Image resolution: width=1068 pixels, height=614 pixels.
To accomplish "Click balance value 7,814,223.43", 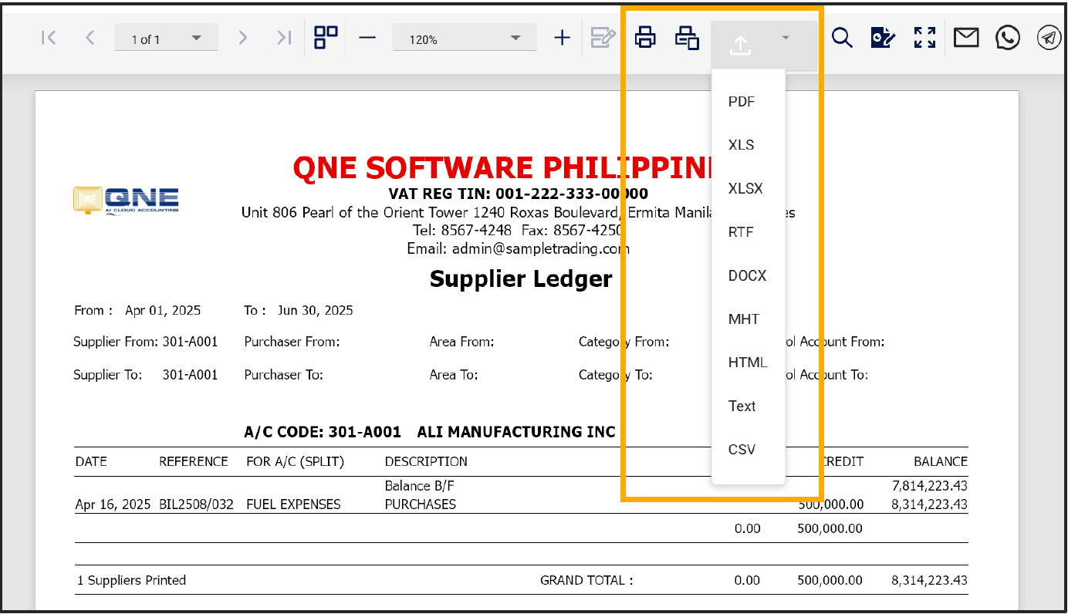I will (x=929, y=486).
